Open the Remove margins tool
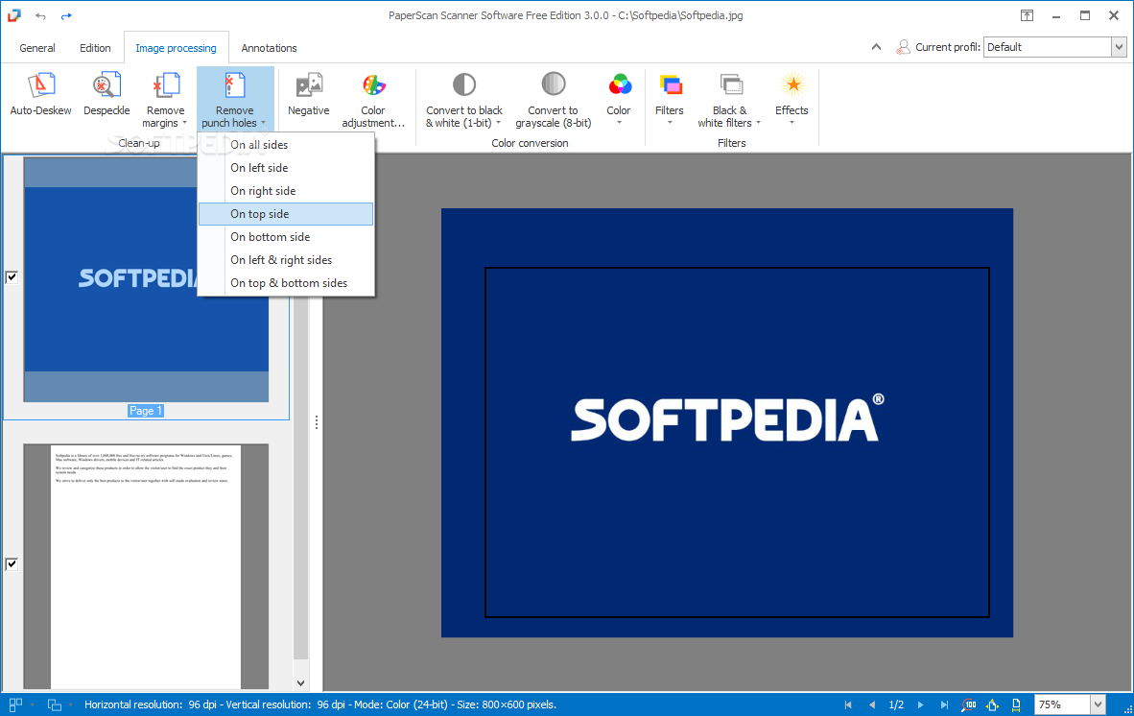 [166, 100]
